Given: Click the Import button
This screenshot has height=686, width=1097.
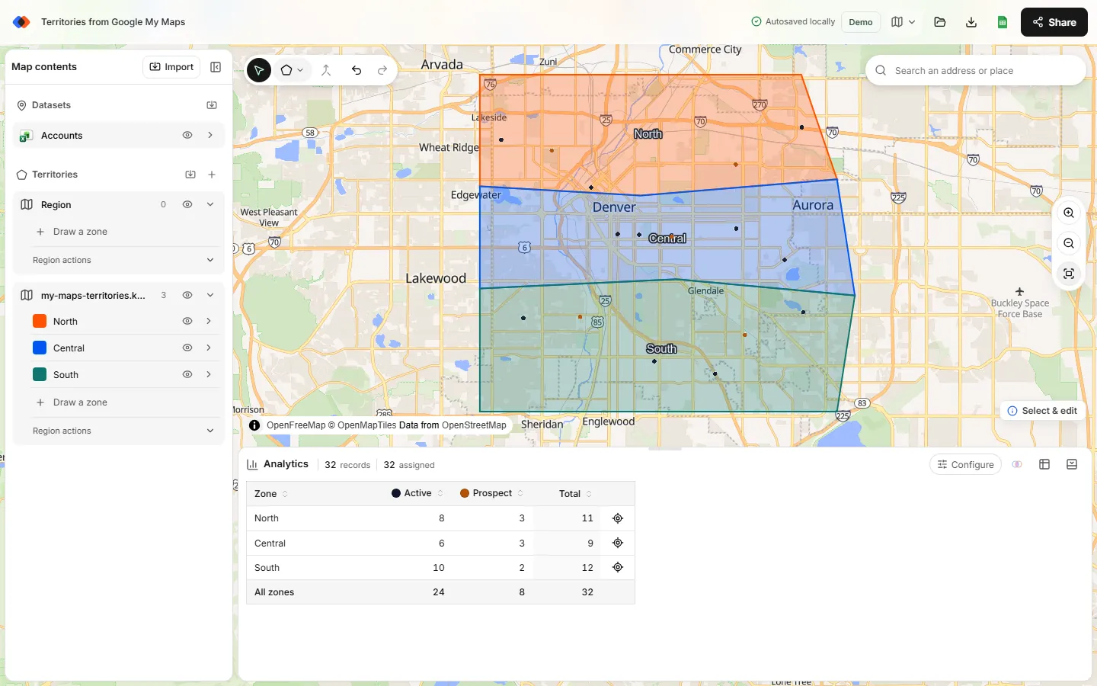Looking at the screenshot, I should 171,67.
